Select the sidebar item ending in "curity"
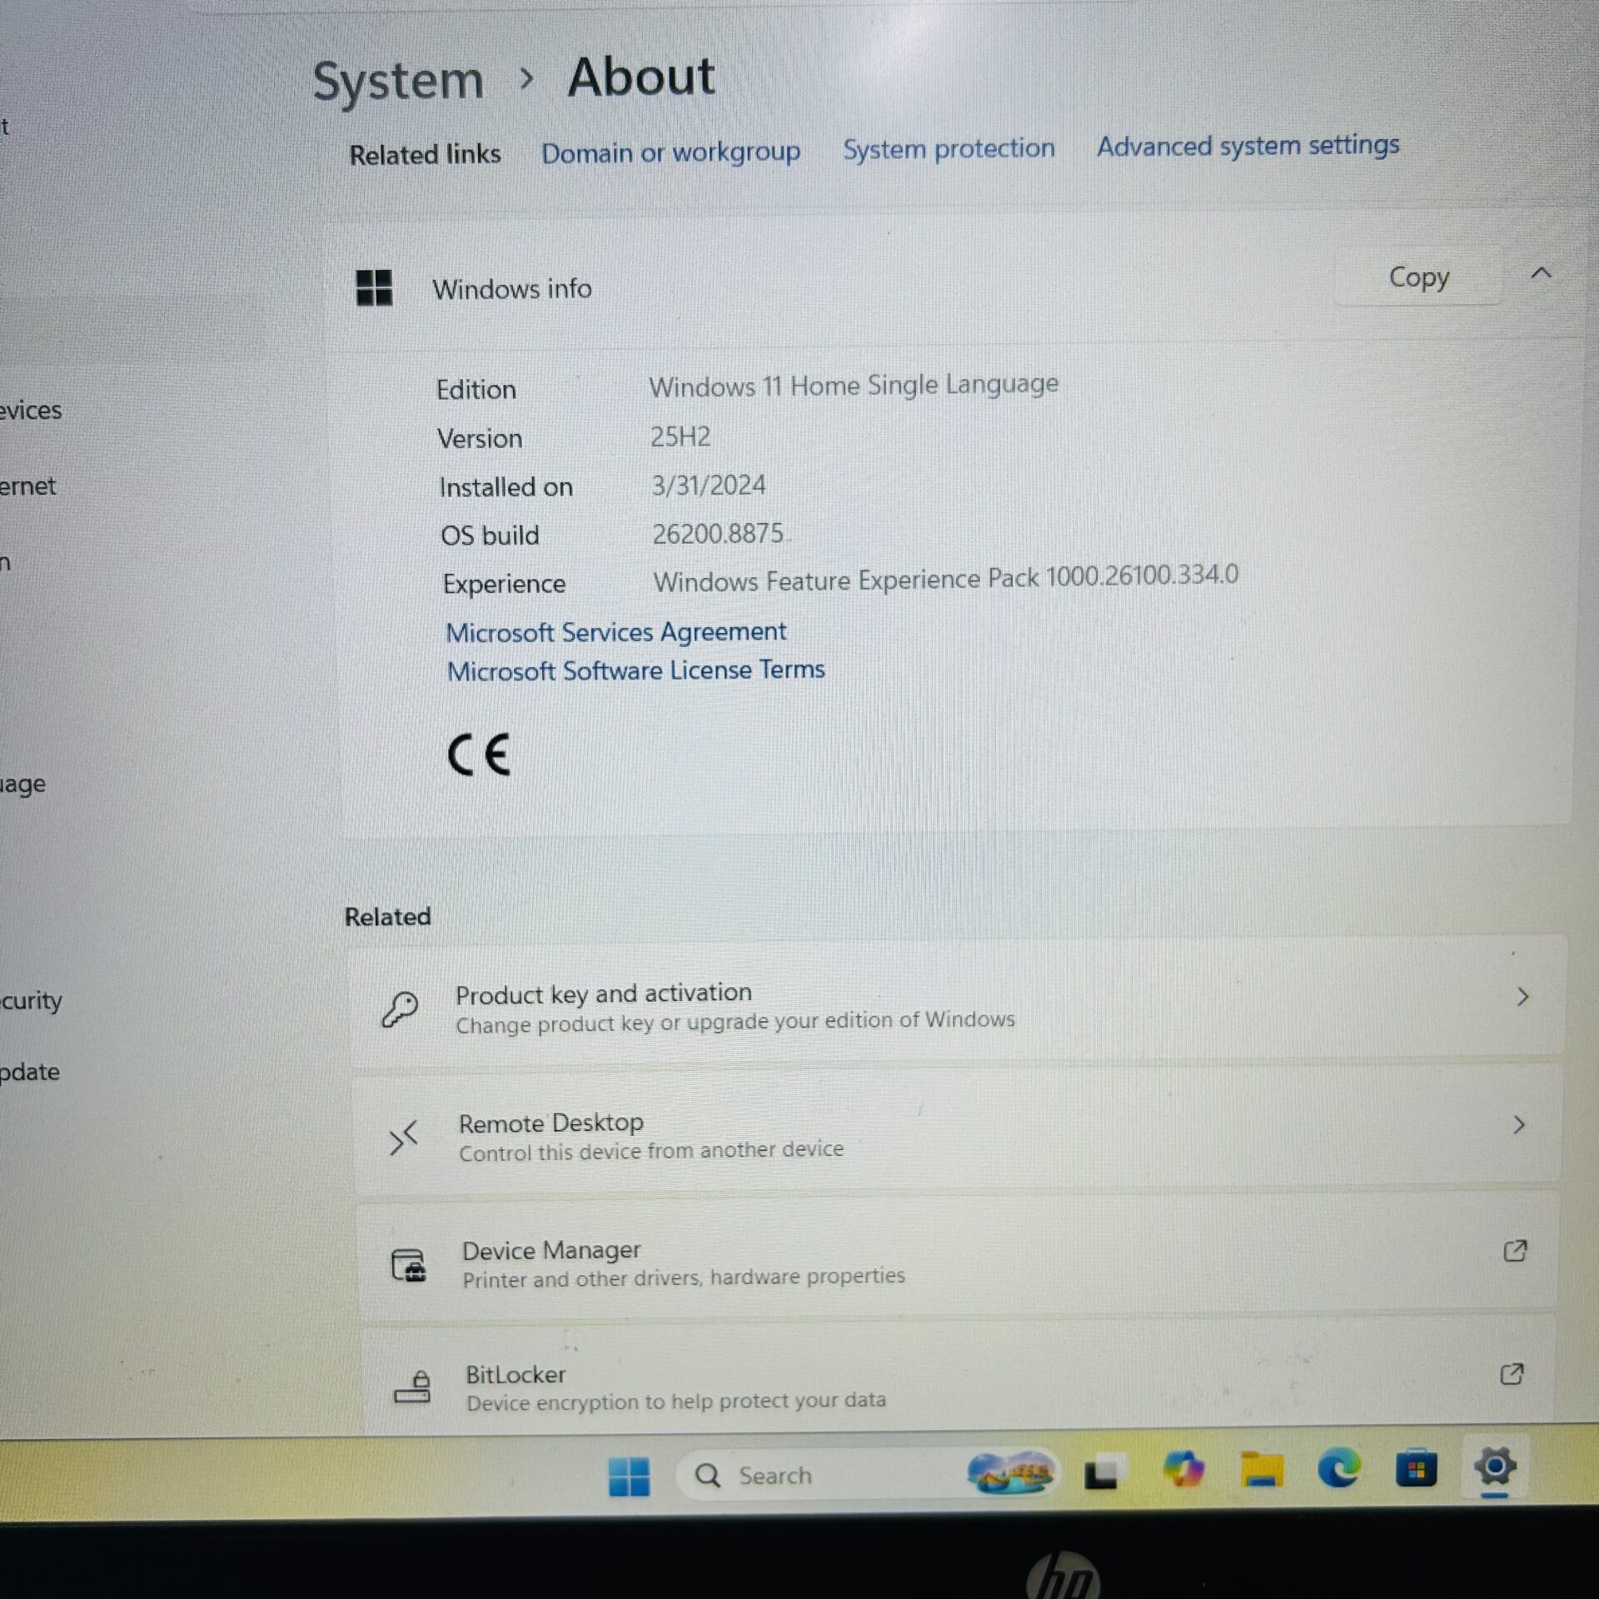Screen dimensions: 1599x1599 pyautogui.click(x=31, y=1000)
